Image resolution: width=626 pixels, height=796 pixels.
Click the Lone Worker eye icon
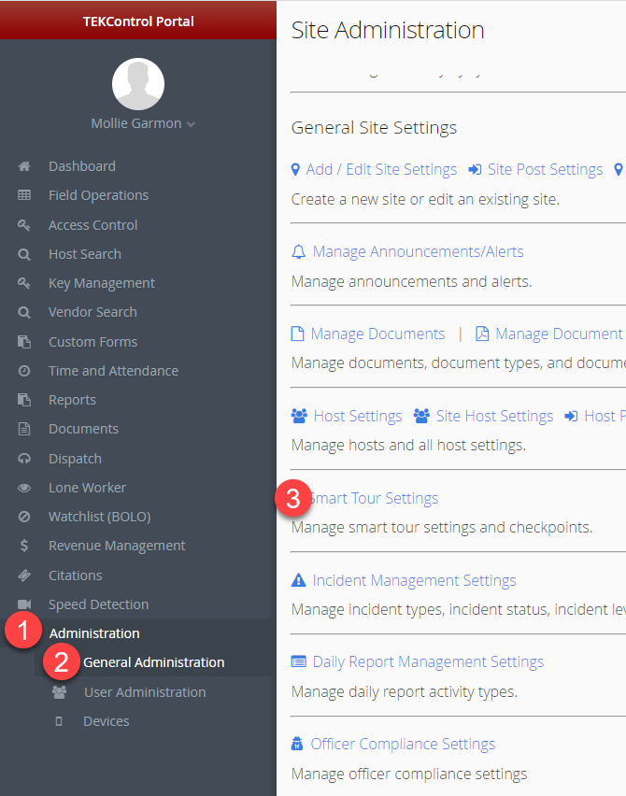pos(24,488)
